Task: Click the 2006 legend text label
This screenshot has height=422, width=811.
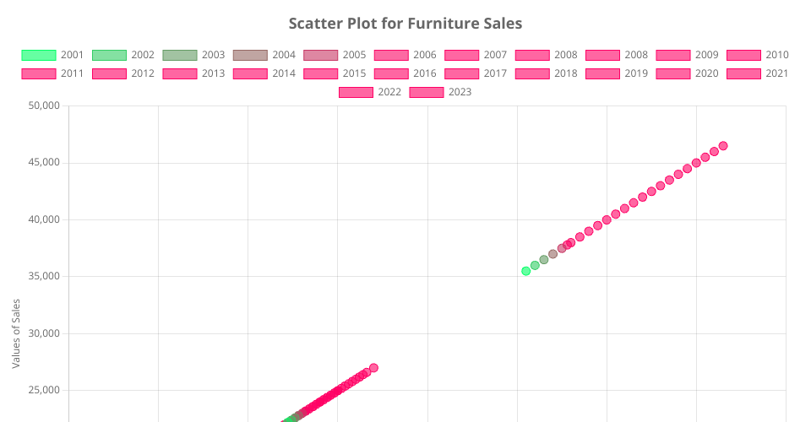Action: coord(425,55)
